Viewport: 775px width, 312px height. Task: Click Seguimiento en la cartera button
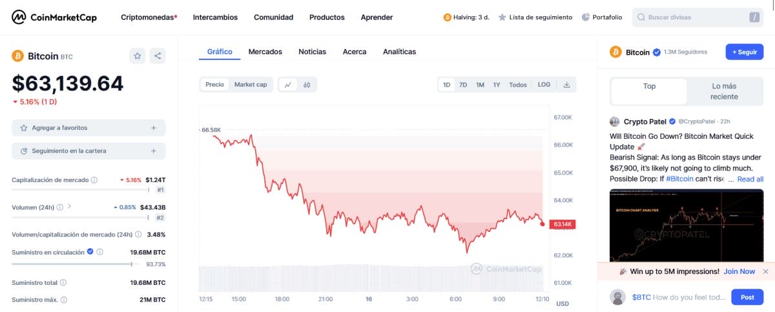pos(88,151)
